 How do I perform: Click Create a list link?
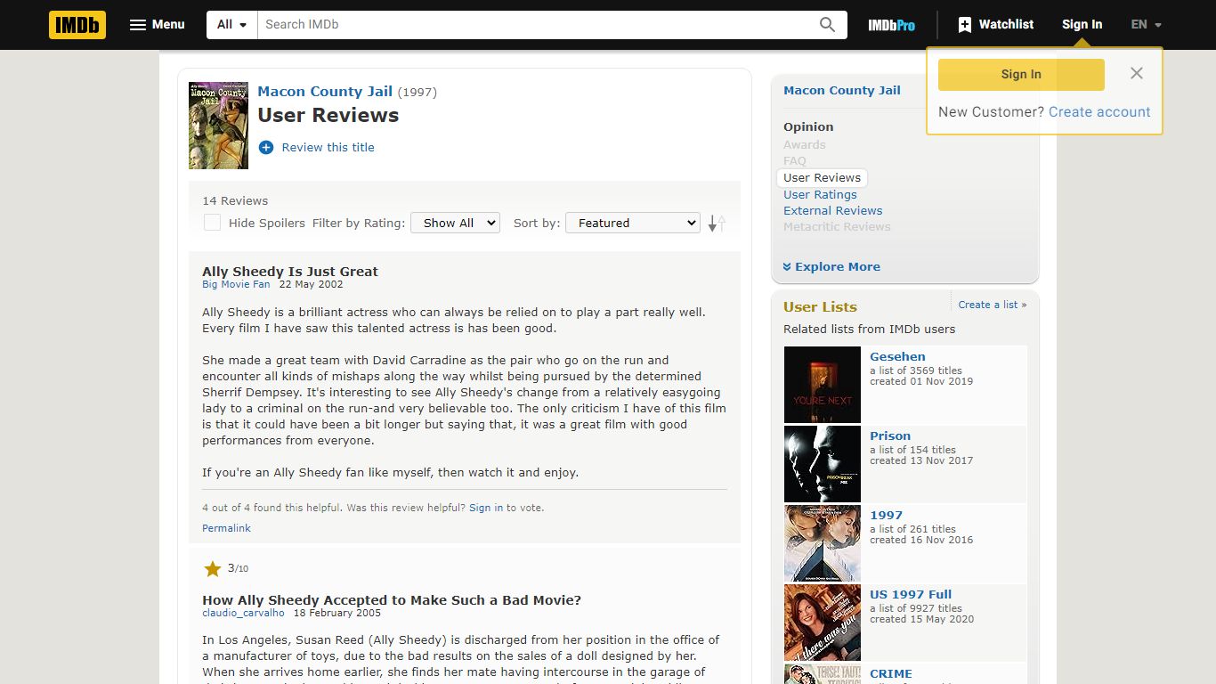[x=992, y=305]
